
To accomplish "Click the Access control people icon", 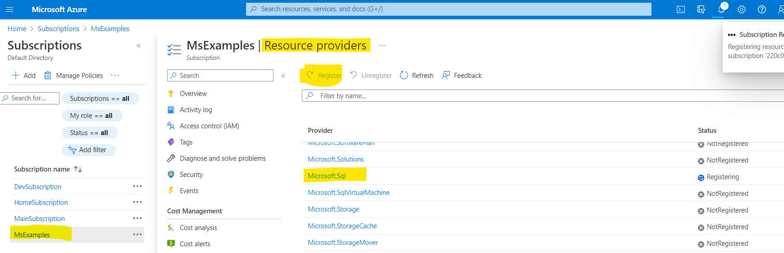I will tap(171, 126).
